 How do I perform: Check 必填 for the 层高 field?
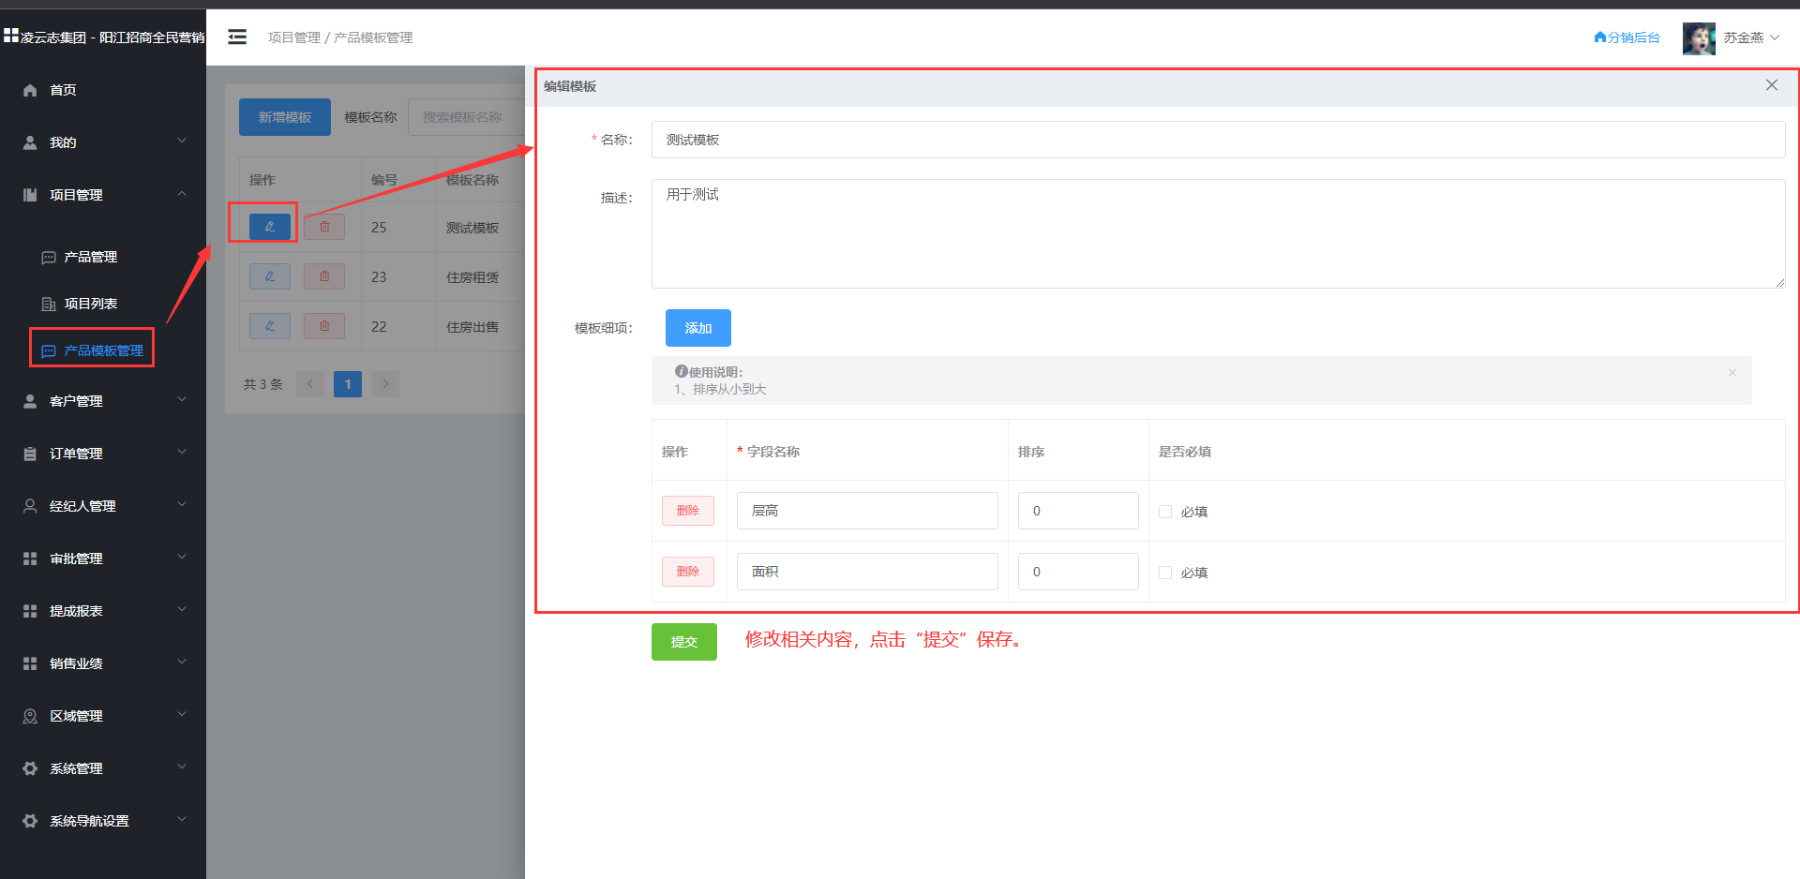(1165, 512)
